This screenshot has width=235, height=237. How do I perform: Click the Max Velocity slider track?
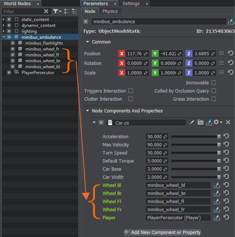pos(195,144)
